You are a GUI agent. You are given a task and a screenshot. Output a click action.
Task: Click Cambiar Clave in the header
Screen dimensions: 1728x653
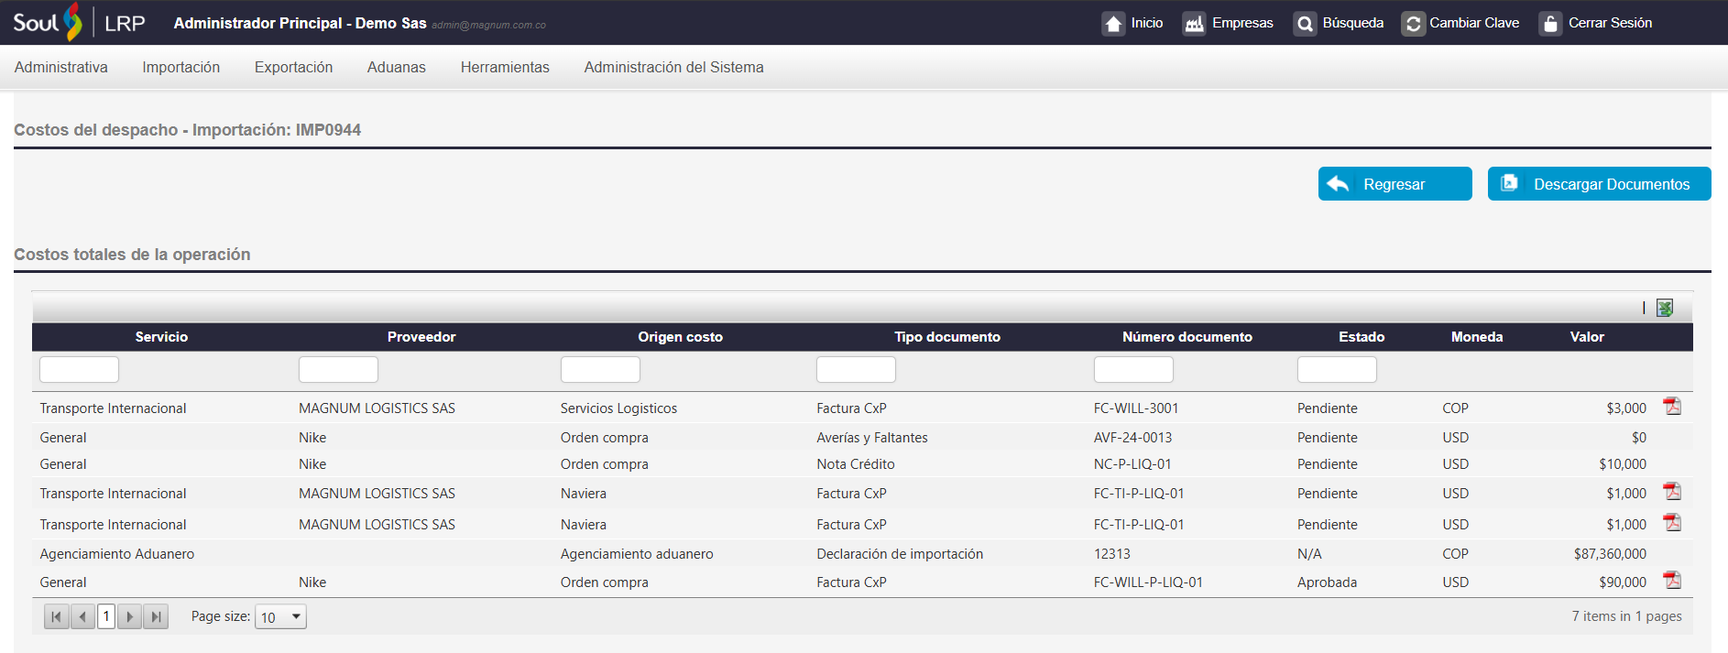click(x=1460, y=23)
